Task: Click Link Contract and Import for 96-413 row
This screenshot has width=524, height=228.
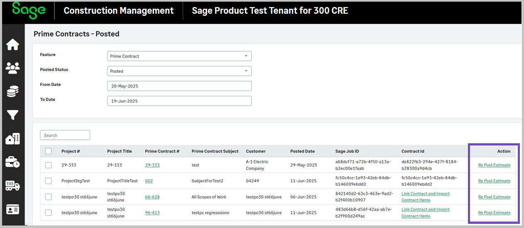Action: [426, 213]
